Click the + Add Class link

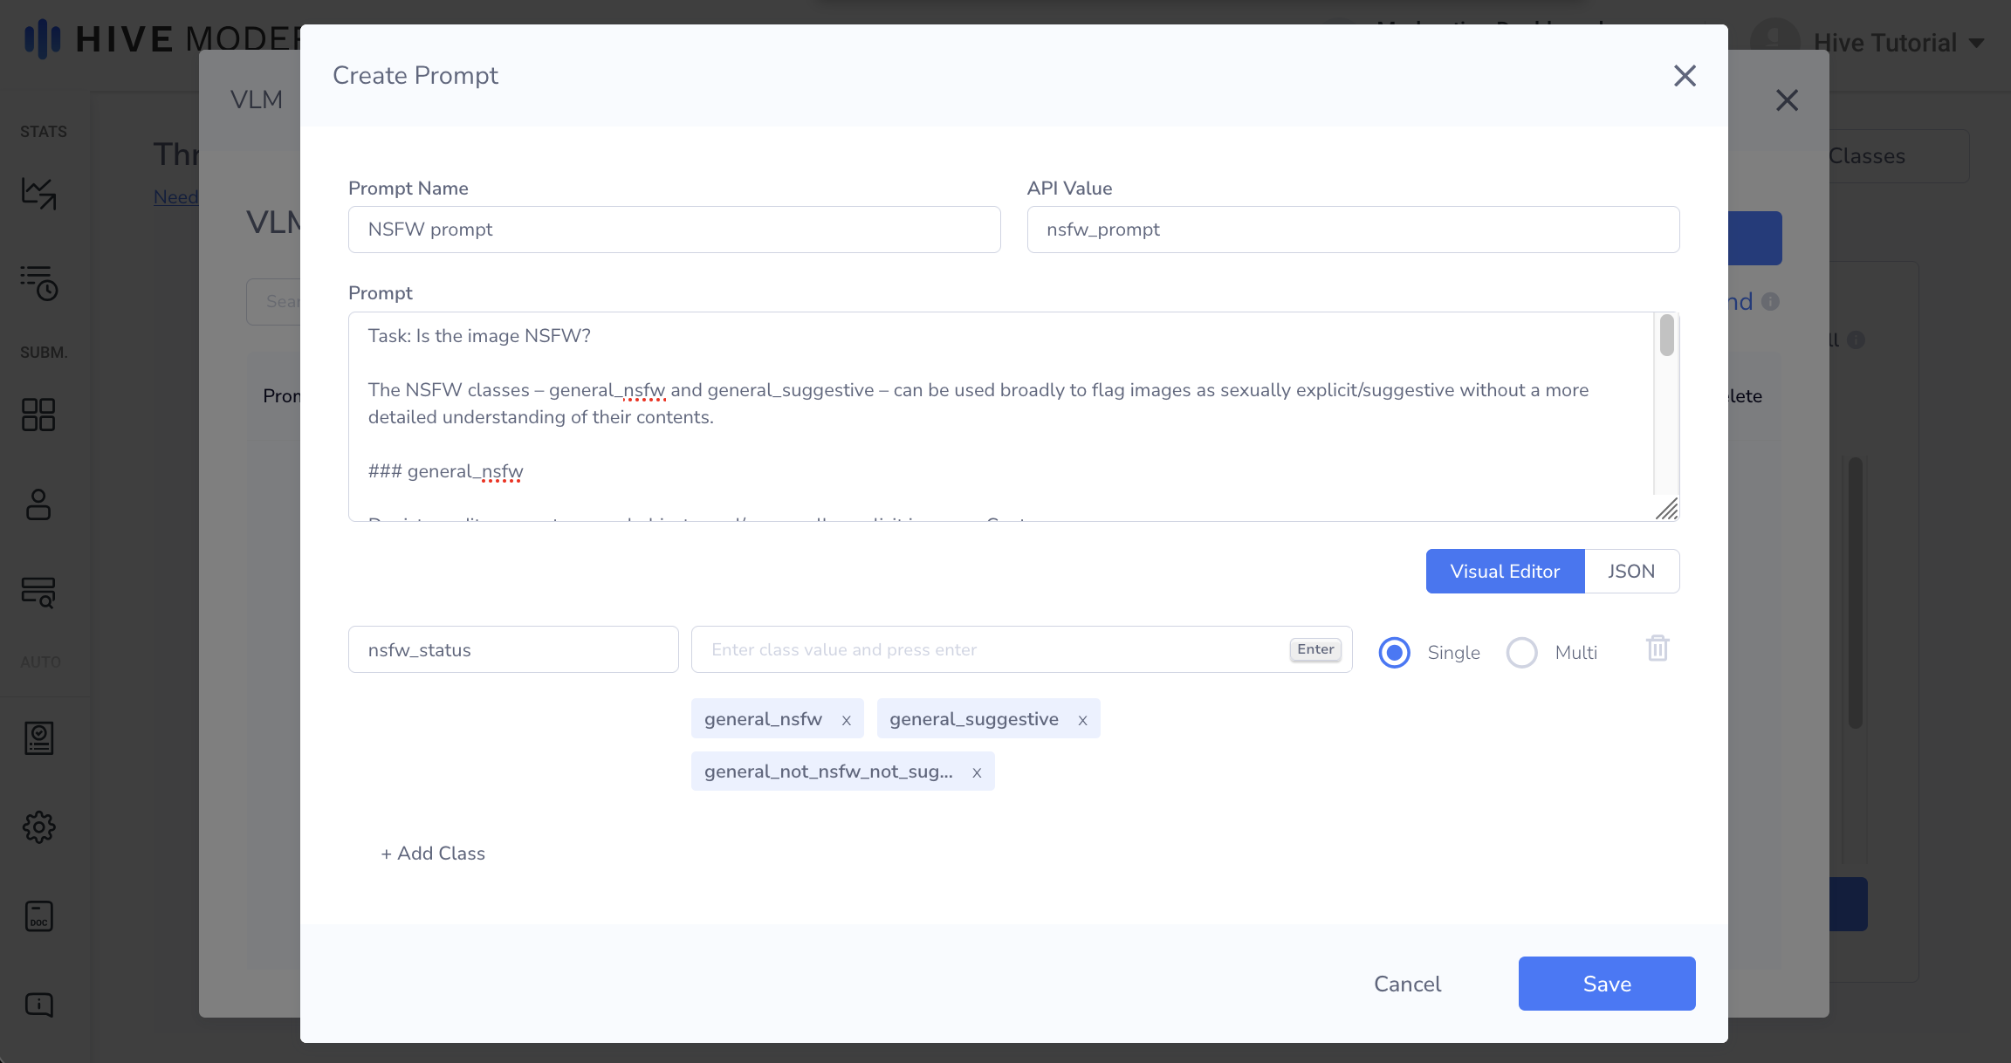pos(433,854)
